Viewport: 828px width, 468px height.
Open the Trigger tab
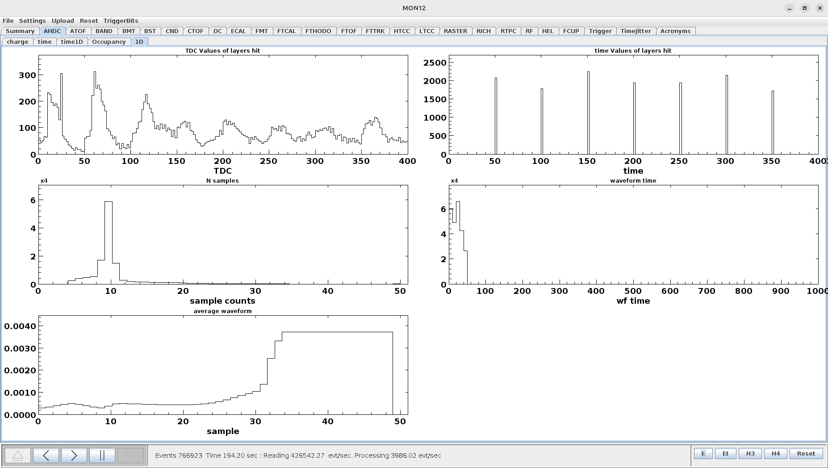[600, 31]
